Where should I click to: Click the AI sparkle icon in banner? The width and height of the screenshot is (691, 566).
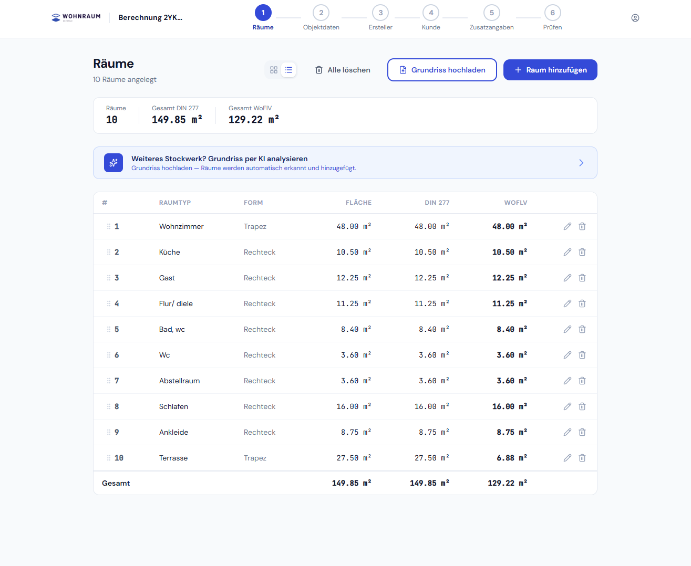(114, 163)
